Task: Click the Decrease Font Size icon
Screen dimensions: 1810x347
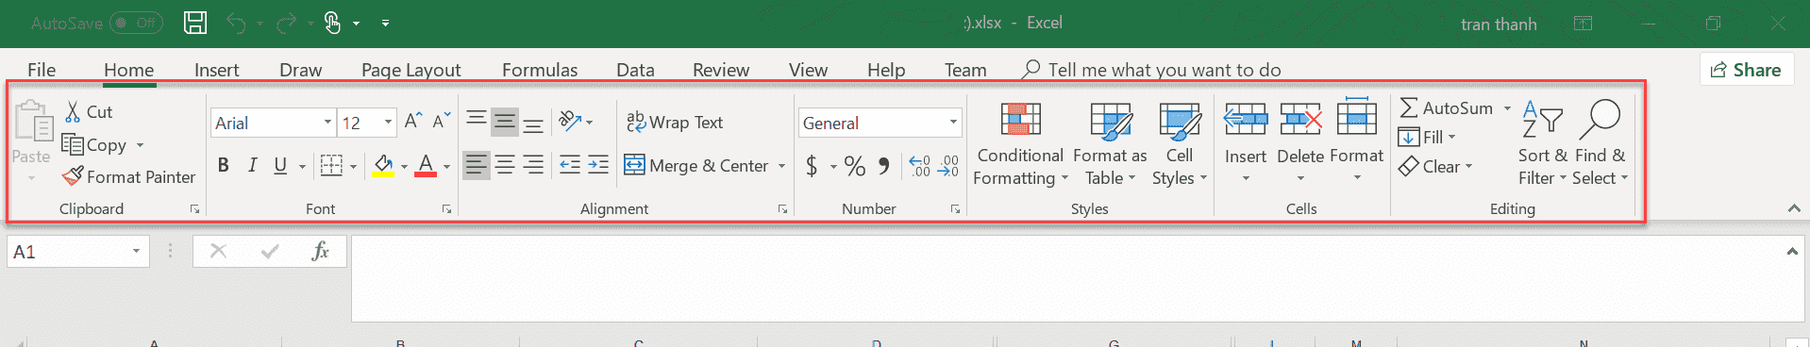Action: pyautogui.click(x=441, y=121)
